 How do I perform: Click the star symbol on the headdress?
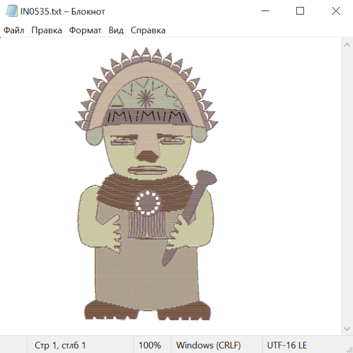point(144,96)
